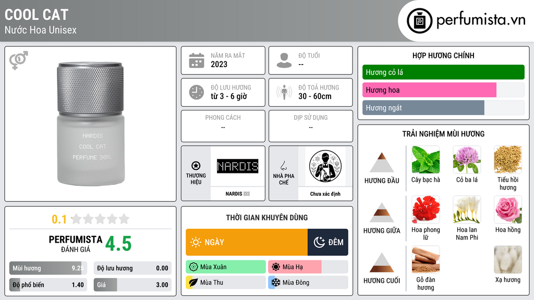Click the Hương đầu pyramid icon

(x=382, y=162)
